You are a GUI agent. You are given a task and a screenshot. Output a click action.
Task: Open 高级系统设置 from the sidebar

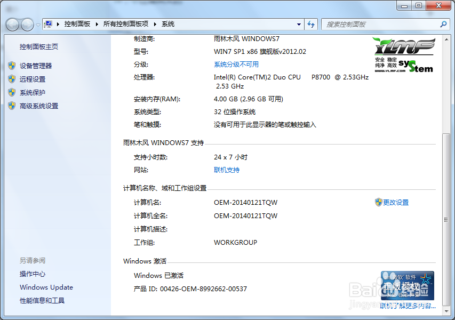(x=39, y=106)
